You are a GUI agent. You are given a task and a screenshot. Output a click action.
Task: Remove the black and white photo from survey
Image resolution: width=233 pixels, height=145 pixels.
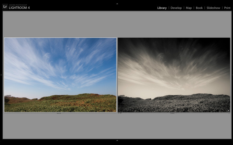(x=228, y=111)
